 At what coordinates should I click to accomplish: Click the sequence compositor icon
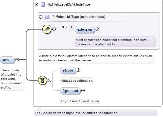[47, 29]
